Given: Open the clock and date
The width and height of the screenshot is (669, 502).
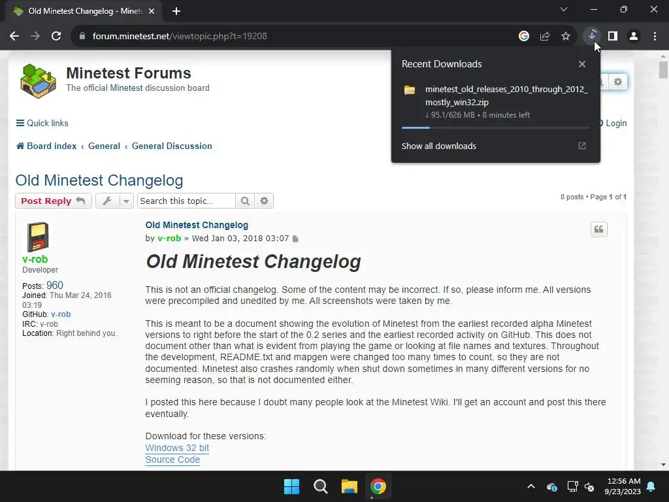Looking at the screenshot, I should tap(623, 486).
